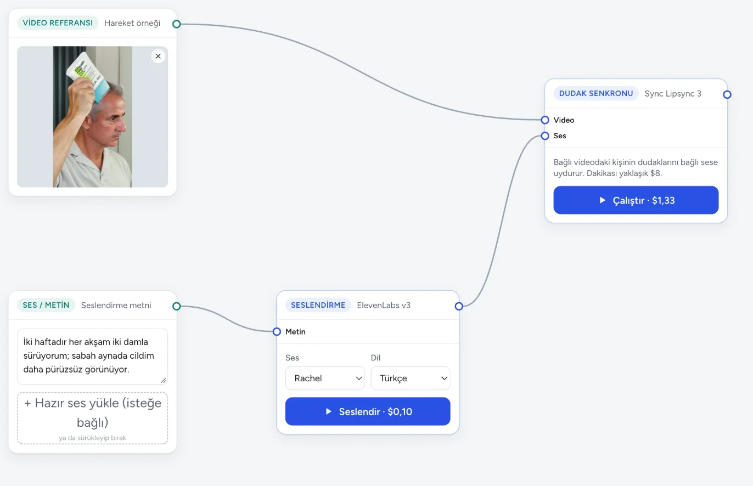
Task: Click the Hazır ses yükle upload area
Action: (93, 418)
